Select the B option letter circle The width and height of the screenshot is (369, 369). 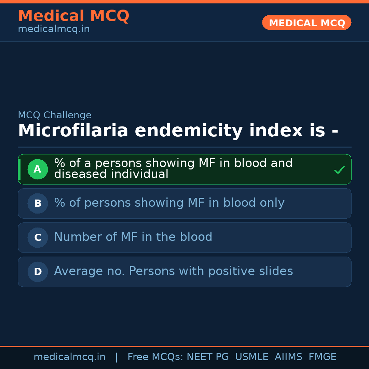tap(38, 203)
